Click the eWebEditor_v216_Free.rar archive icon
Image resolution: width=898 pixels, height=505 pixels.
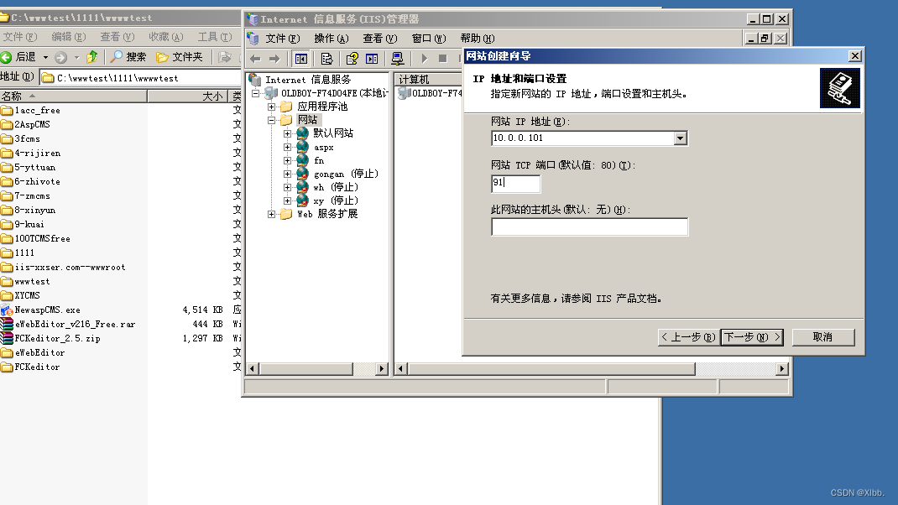click(7, 324)
